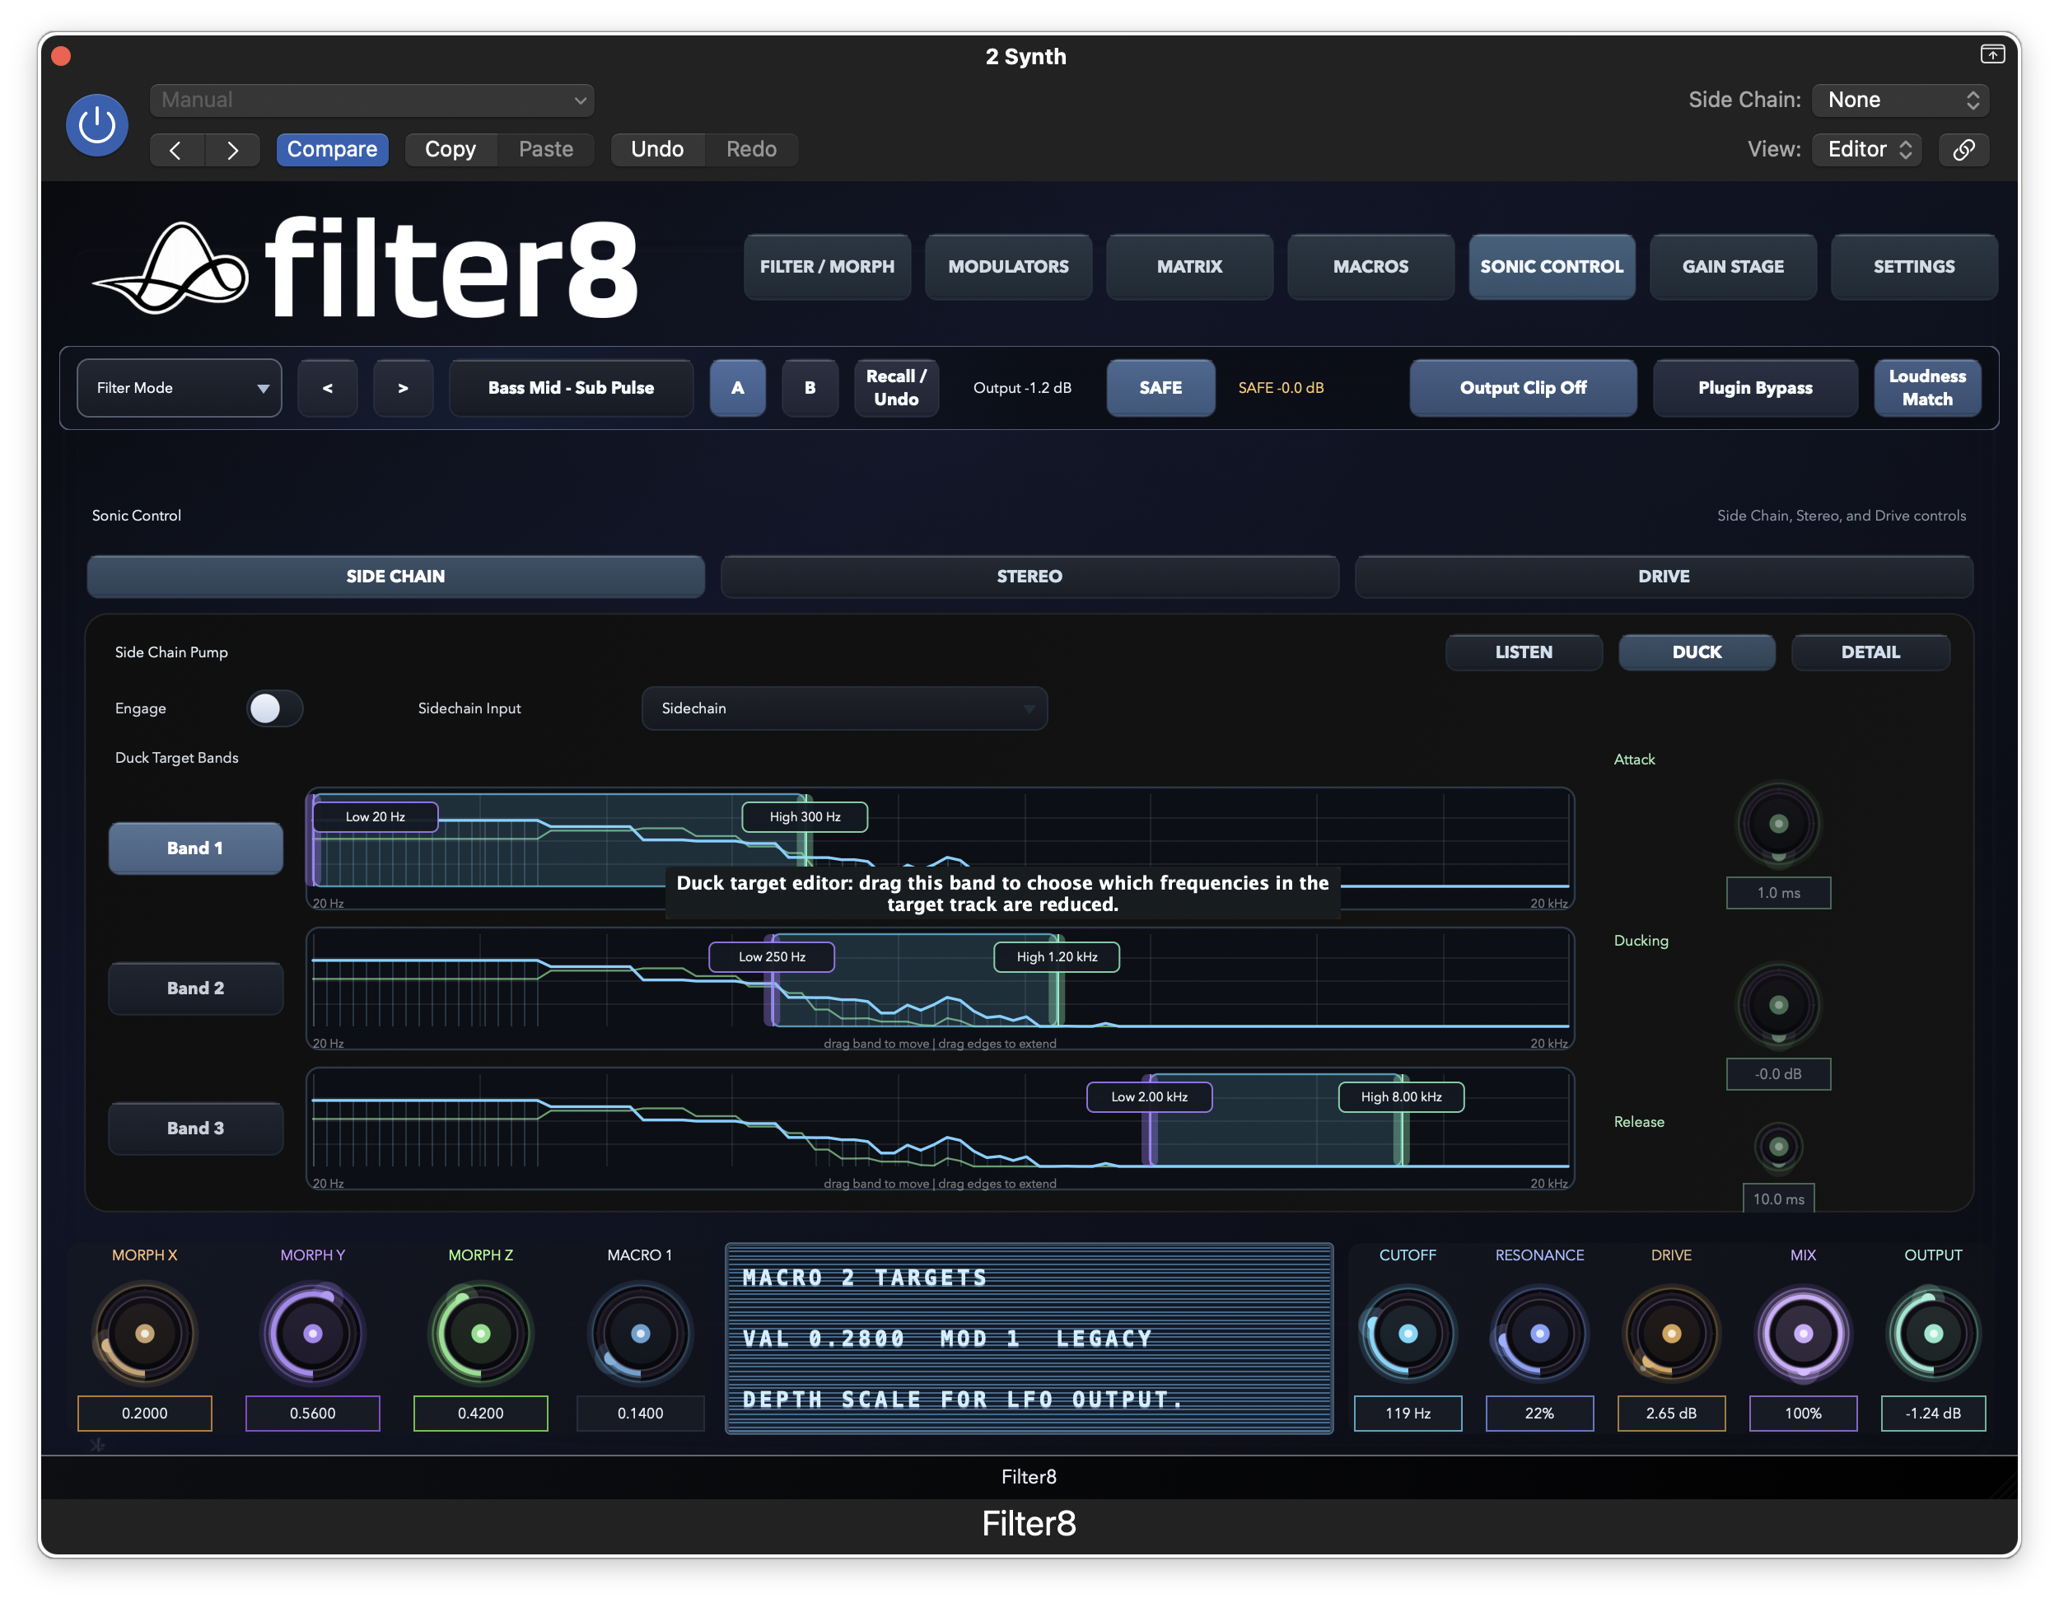
Task: Click the Copy button
Action: pyautogui.click(x=451, y=150)
